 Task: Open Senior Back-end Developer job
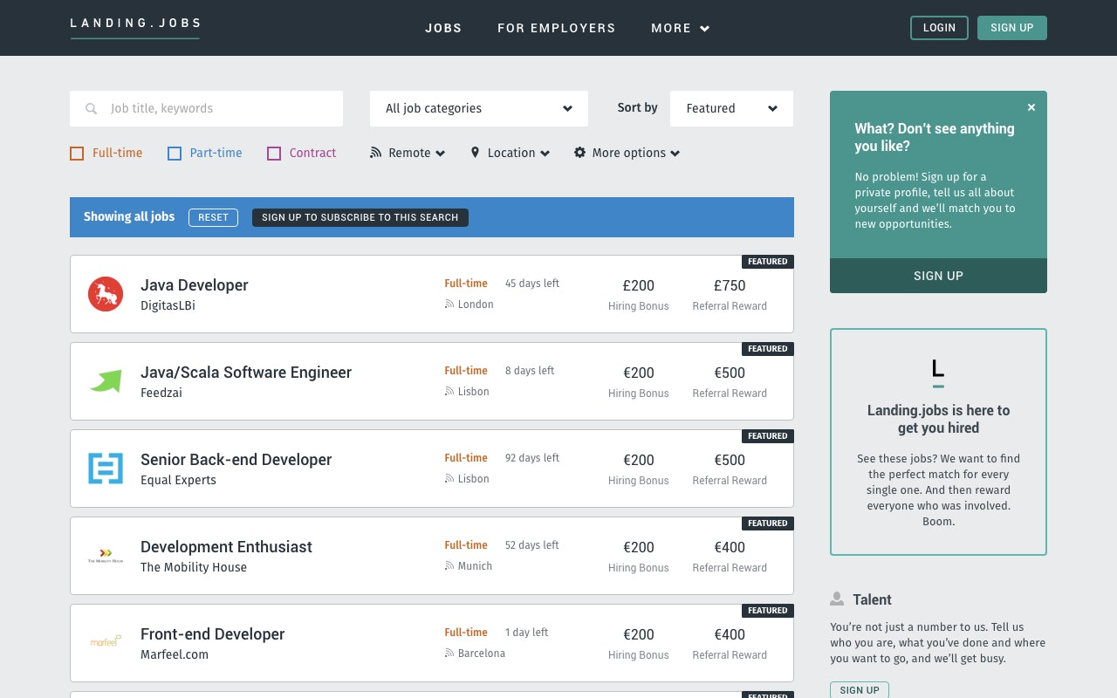tap(236, 460)
